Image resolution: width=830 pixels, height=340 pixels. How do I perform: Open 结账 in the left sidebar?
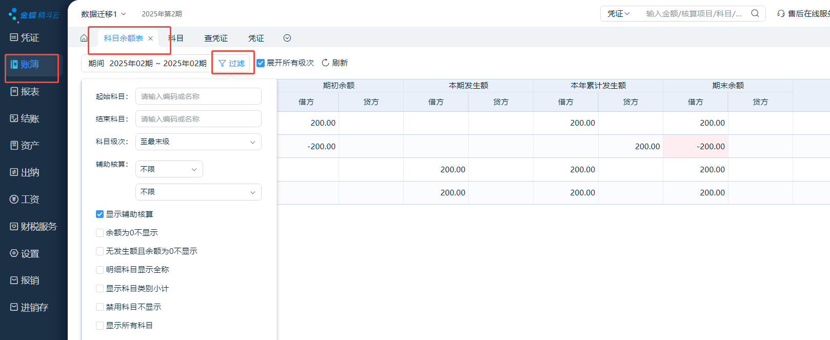30,118
